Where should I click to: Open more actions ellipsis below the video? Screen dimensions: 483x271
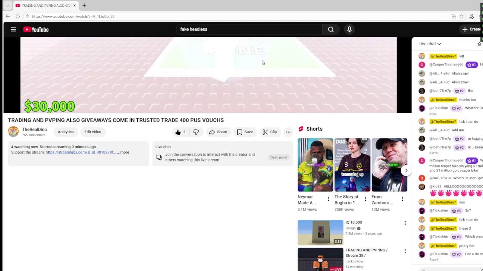288,132
